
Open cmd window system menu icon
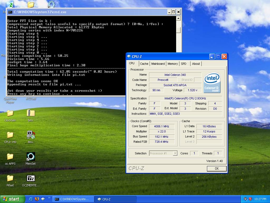(x=10, y=12)
